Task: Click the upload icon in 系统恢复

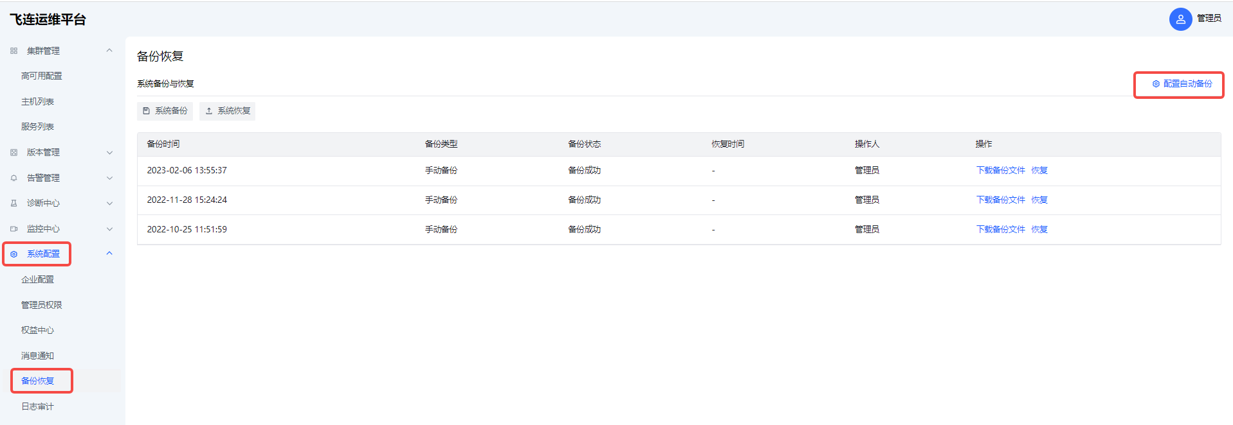Action: 209,111
